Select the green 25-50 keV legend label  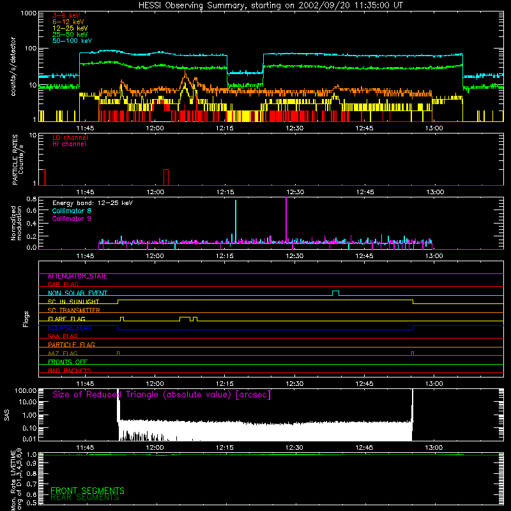click(70, 34)
